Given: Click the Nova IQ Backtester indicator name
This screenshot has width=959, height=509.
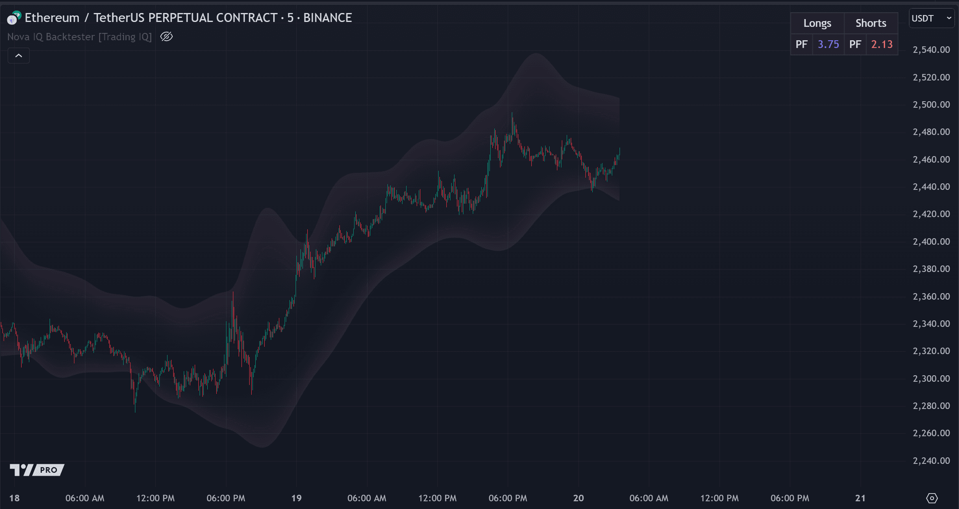Looking at the screenshot, I should [80, 37].
